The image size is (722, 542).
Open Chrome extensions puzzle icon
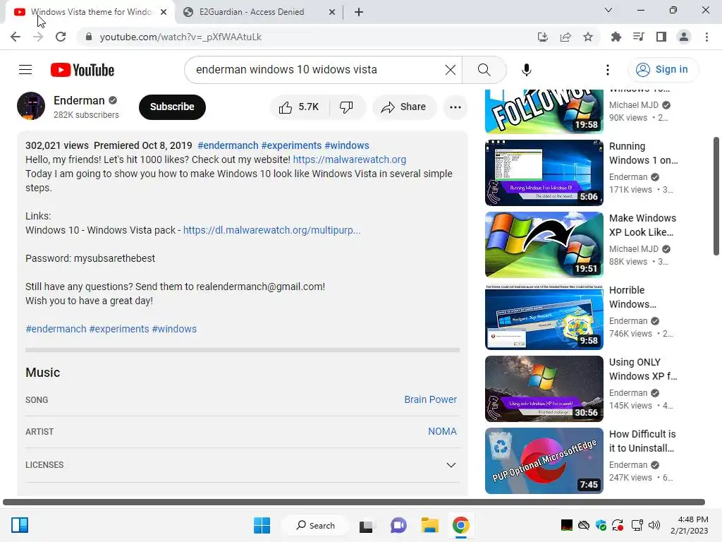[x=616, y=37]
